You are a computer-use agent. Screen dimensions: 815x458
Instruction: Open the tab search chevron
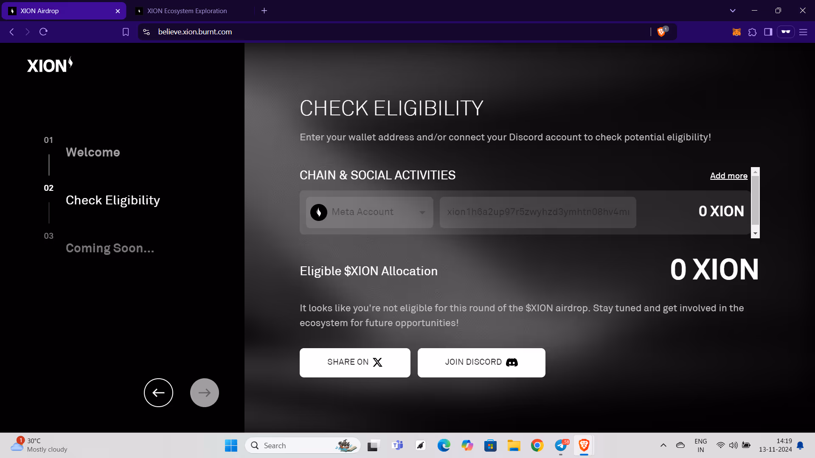click(733, 11)
